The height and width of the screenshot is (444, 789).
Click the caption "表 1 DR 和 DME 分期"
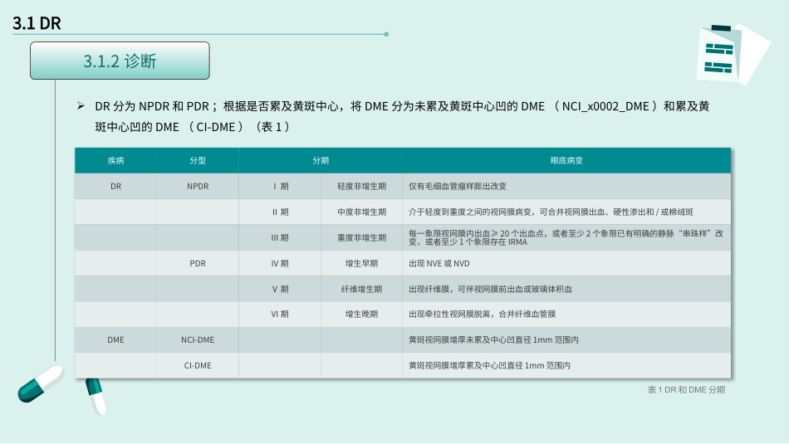pos(686,390)
